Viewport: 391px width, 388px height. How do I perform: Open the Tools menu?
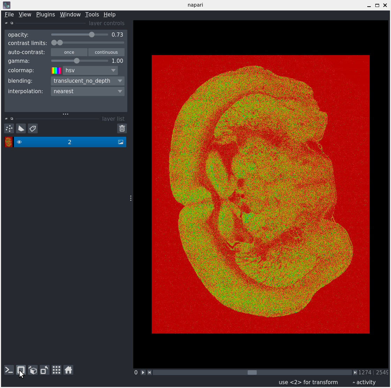point(92,14)
